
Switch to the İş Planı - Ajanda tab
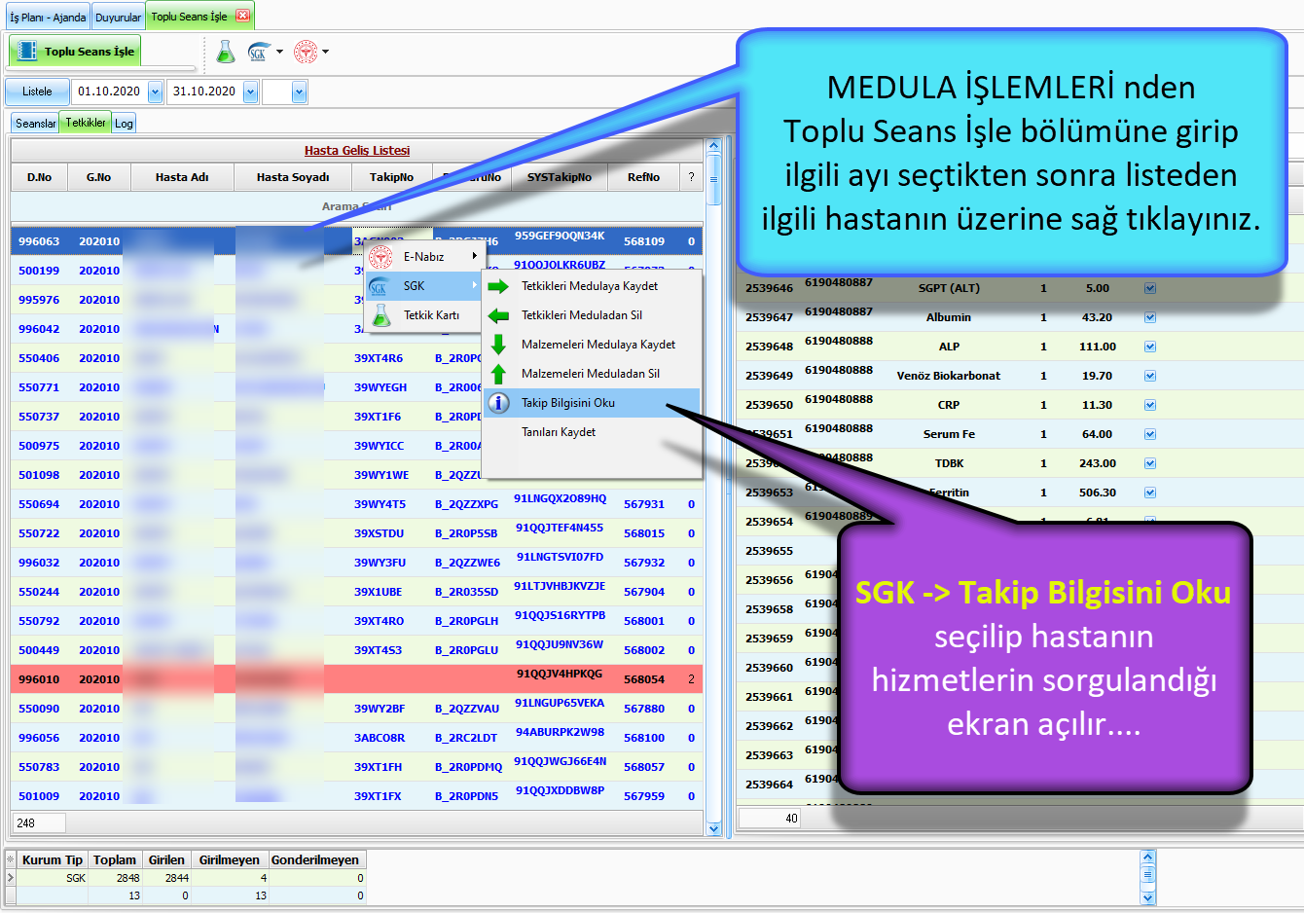(48, 18)
